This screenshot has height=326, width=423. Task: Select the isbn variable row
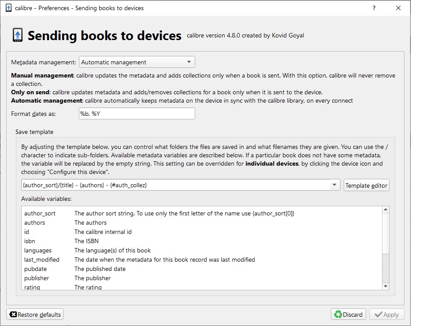click(x=30, y=241)
